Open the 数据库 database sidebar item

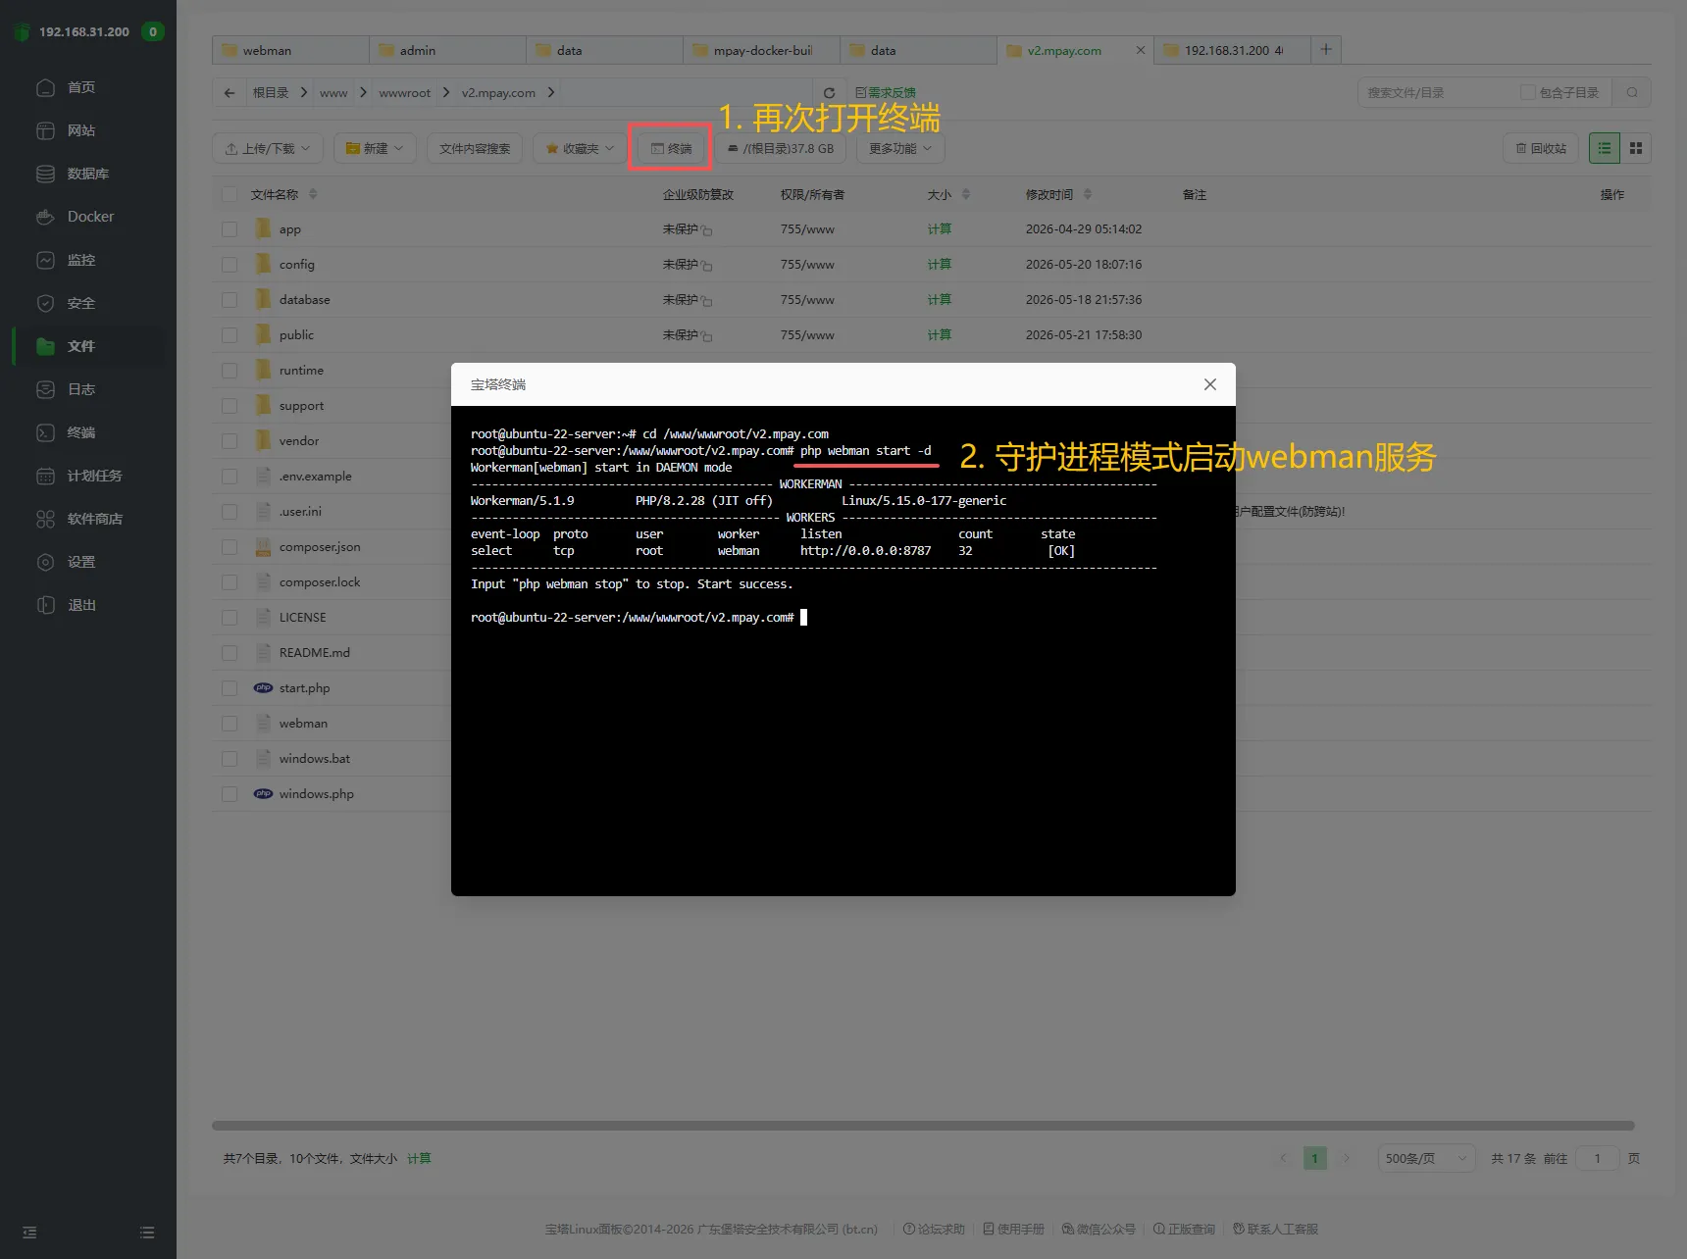click(x=87, y=174)
